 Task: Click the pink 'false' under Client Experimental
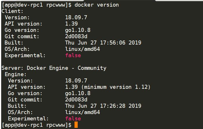click(x=73, y=55)
